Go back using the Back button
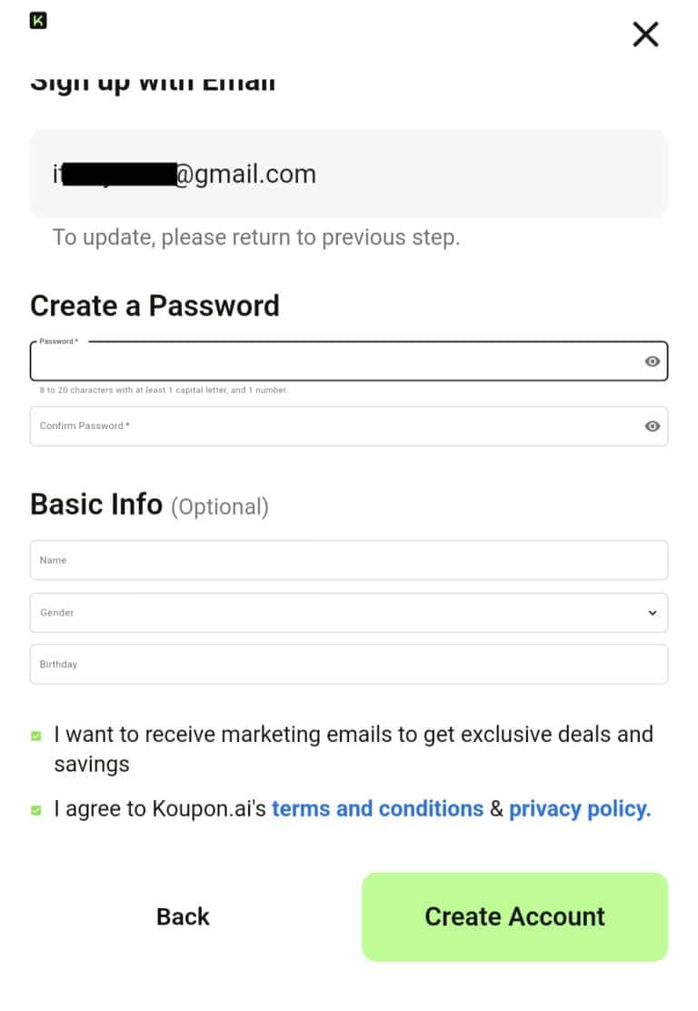This screenshot has width=698, height=1011. [183, 916]
